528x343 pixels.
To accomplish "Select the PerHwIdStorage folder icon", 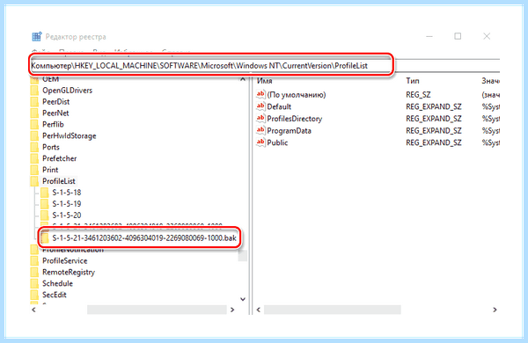I will [x=34, y=135].
